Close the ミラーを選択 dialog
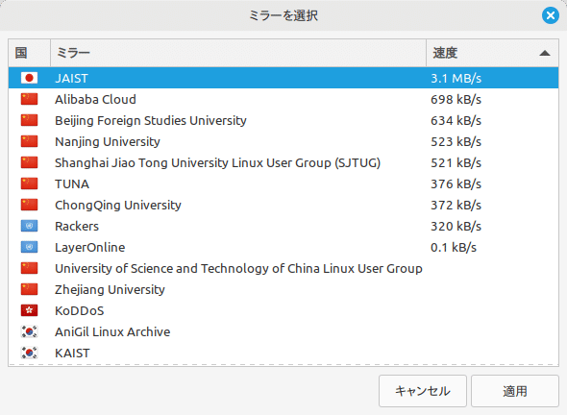Screen dimensions: 567x415 point(551,15)
